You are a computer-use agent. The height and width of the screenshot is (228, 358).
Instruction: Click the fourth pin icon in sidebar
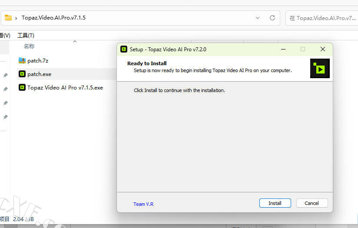coord(6,117)
